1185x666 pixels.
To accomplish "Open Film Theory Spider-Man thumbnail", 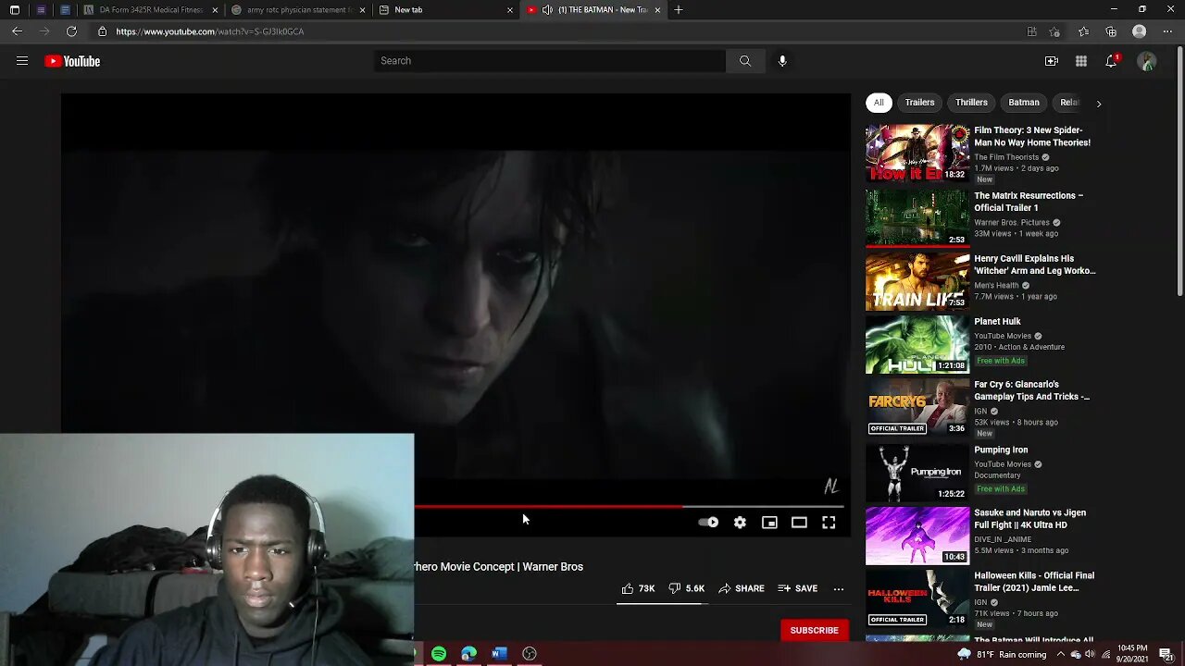I will pos(917,153).
